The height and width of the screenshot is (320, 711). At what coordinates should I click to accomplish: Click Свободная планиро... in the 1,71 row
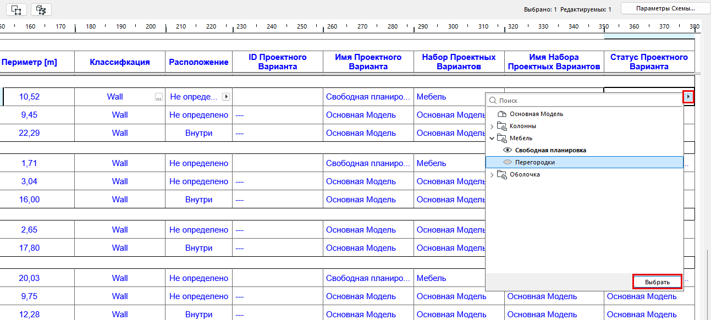[x=368, y=163]
